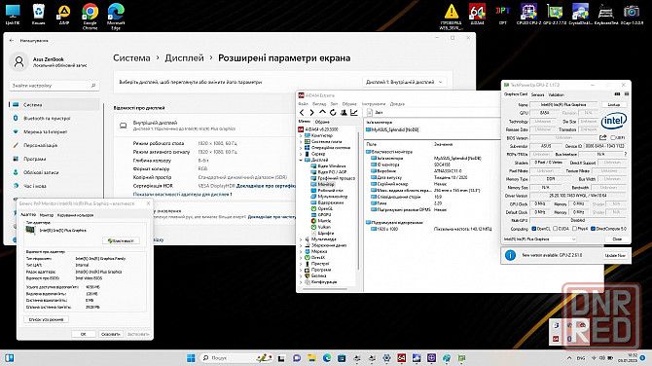The image size is (652, 366).
Task: Click AIDA64 user report icon
Action: coord(344,113)
